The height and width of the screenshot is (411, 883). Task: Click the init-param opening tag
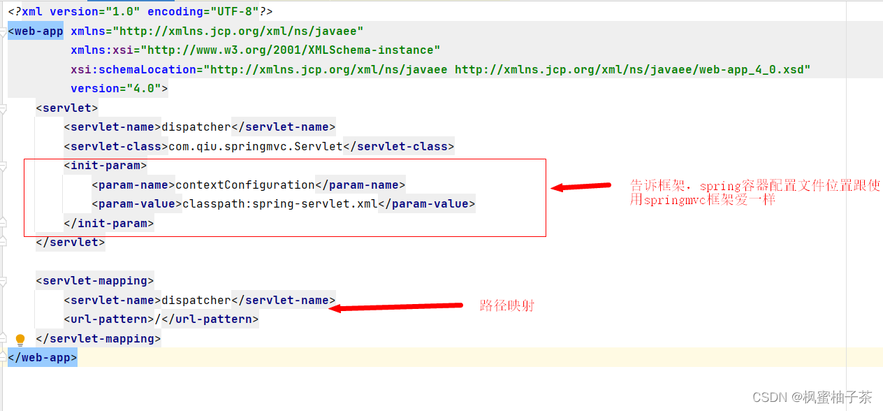click(x=104, y=166)
